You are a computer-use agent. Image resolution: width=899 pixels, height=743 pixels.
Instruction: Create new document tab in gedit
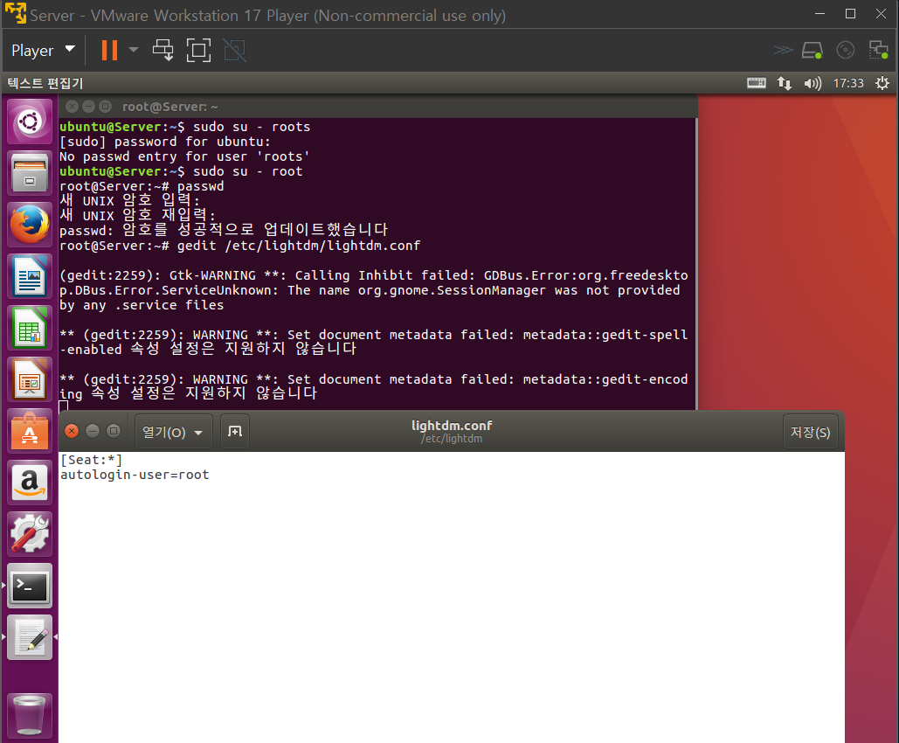[235, 432]
